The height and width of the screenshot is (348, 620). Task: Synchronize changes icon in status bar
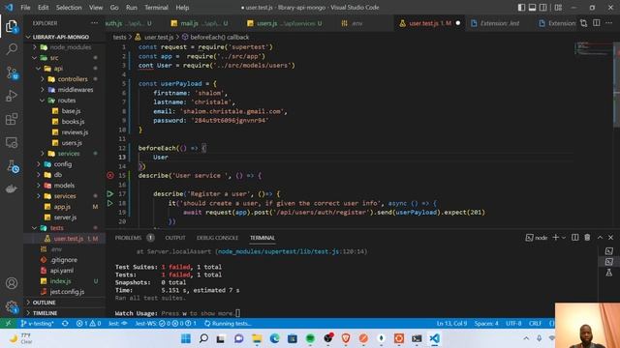[x=65, y=324]
